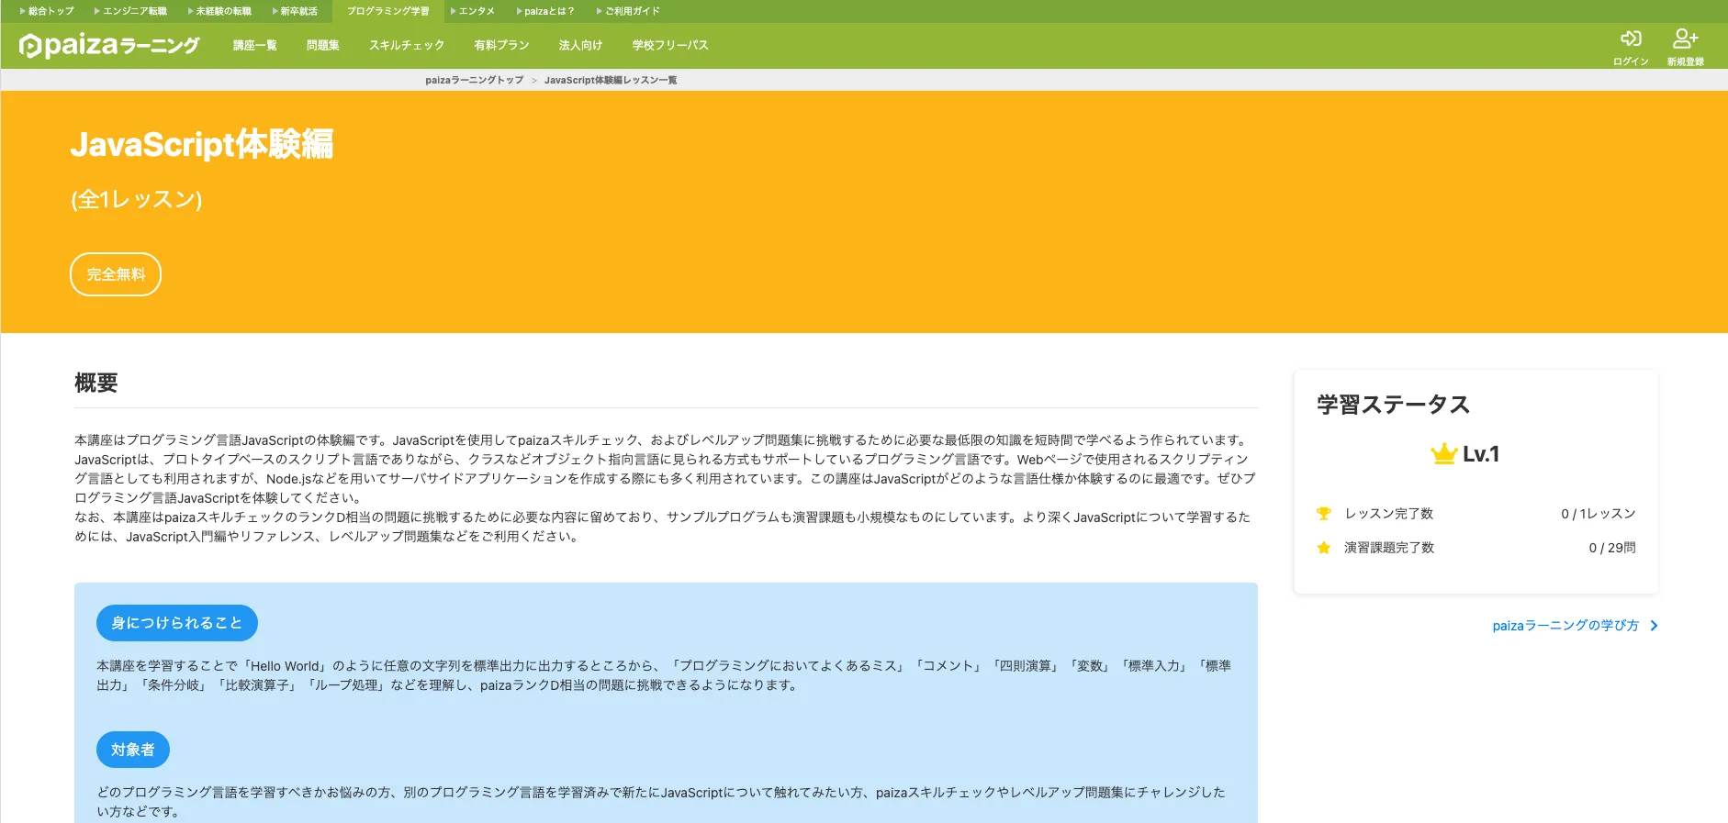This screenshot has width=1728, height=823.
Task: Select the プログラミング学習 tab
Action: click(x=387, y=11)
